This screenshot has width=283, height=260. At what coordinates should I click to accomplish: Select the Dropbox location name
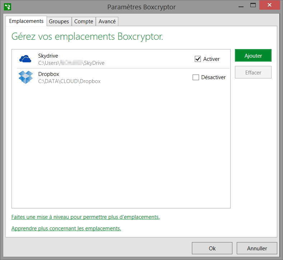click(x=48, y=74)
